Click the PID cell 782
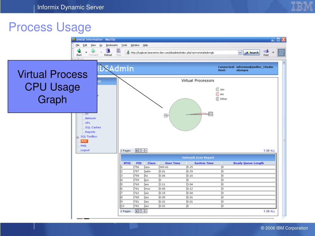 pyautogui.click(x=139, y=206)
